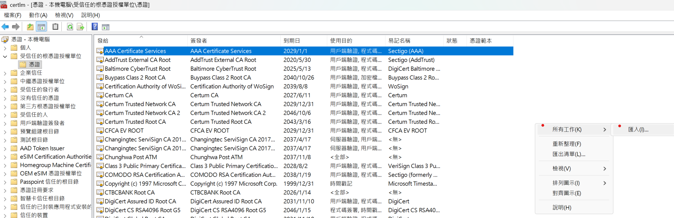The height and width of the screenshot is (218, 674).
Task: Open the 檢視(V) menu bar item
Action: click(x=64, y=15)
